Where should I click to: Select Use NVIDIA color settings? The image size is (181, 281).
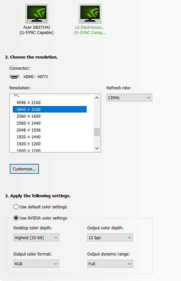coord(40,218)
